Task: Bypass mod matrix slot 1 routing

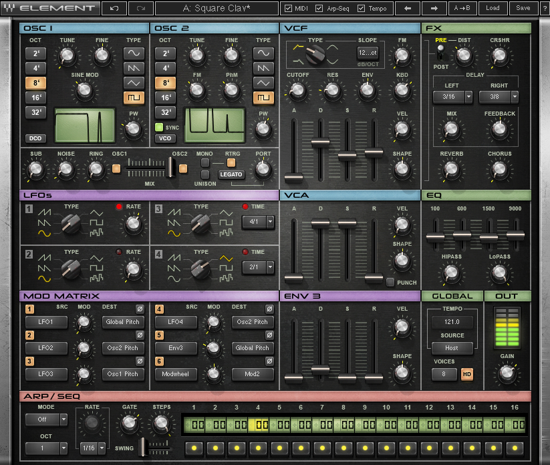Action: (x=139, y=309)
